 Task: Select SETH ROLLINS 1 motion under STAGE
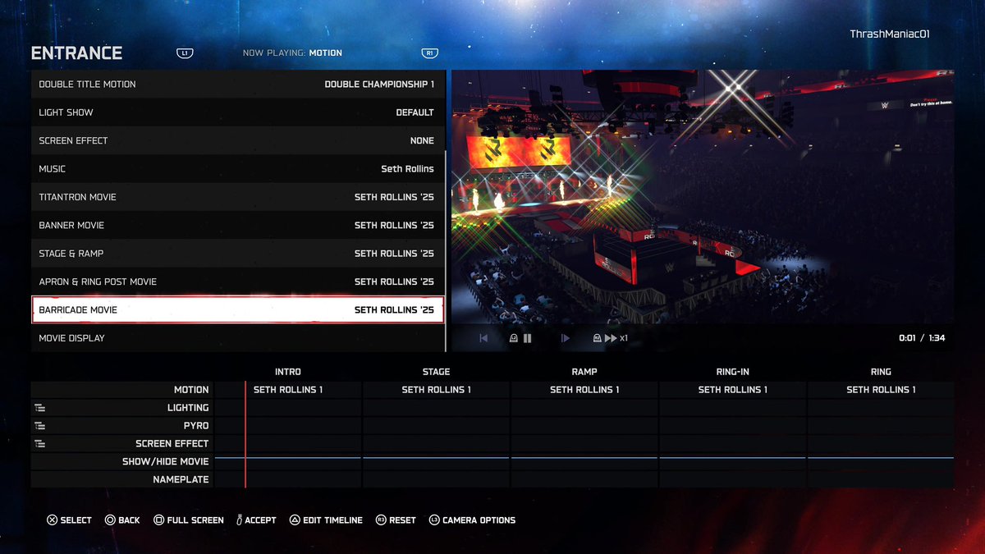pyautogui.click(x=436, y=390)
